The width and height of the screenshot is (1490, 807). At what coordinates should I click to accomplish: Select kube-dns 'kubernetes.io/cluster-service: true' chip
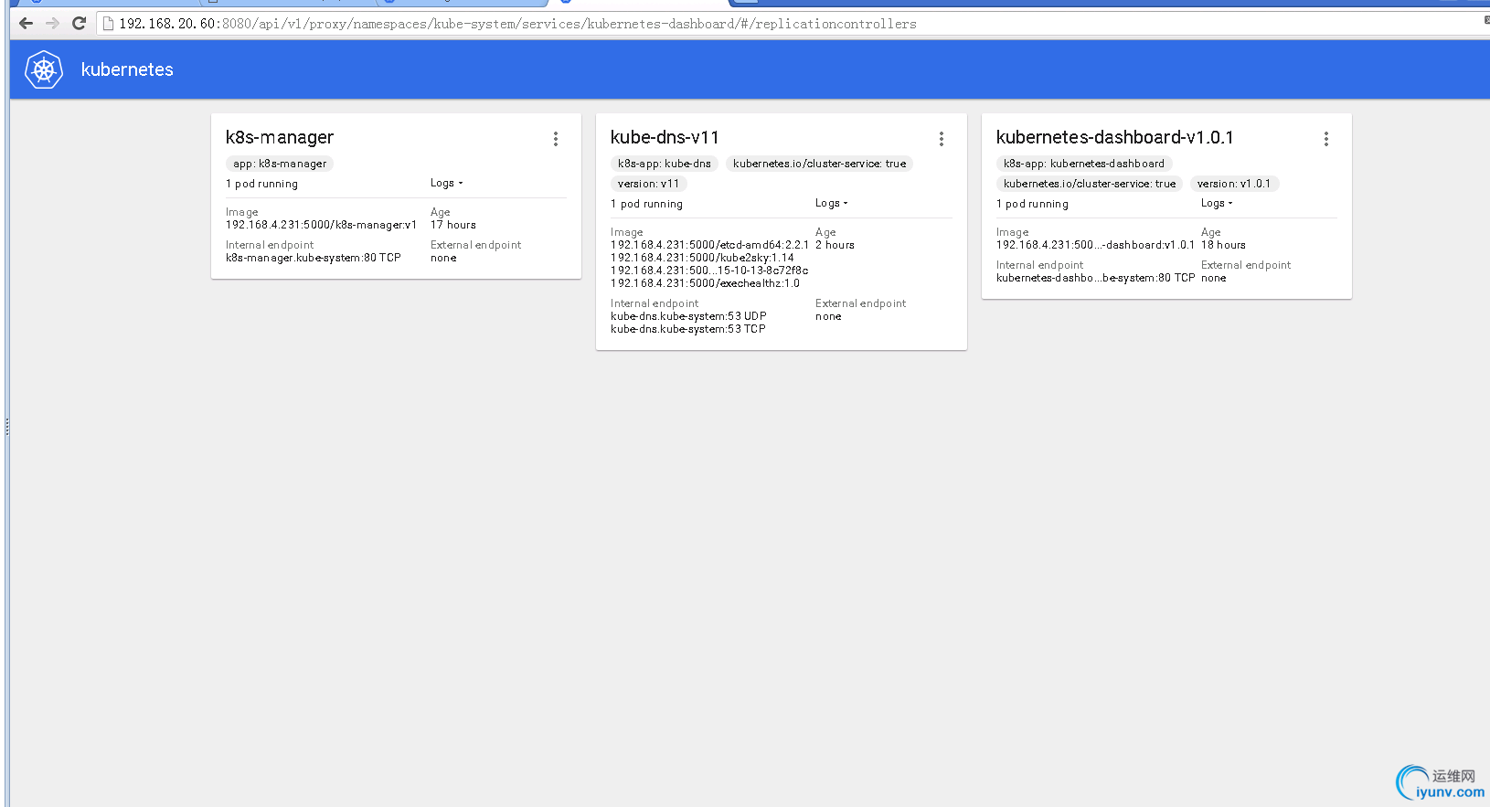coord(820,164)
